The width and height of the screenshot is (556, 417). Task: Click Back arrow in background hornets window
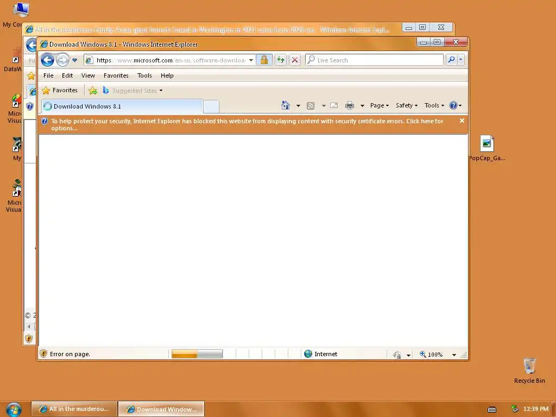[31, 45]
